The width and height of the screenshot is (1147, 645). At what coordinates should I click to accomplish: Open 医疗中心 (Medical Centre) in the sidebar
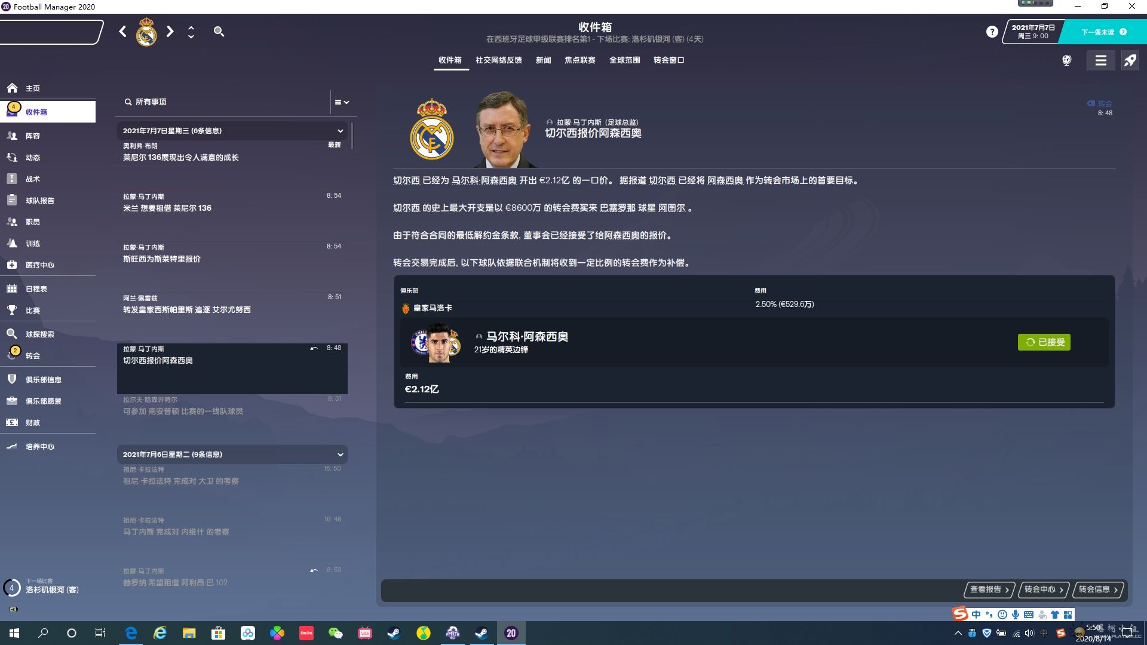tap(39, 265)
